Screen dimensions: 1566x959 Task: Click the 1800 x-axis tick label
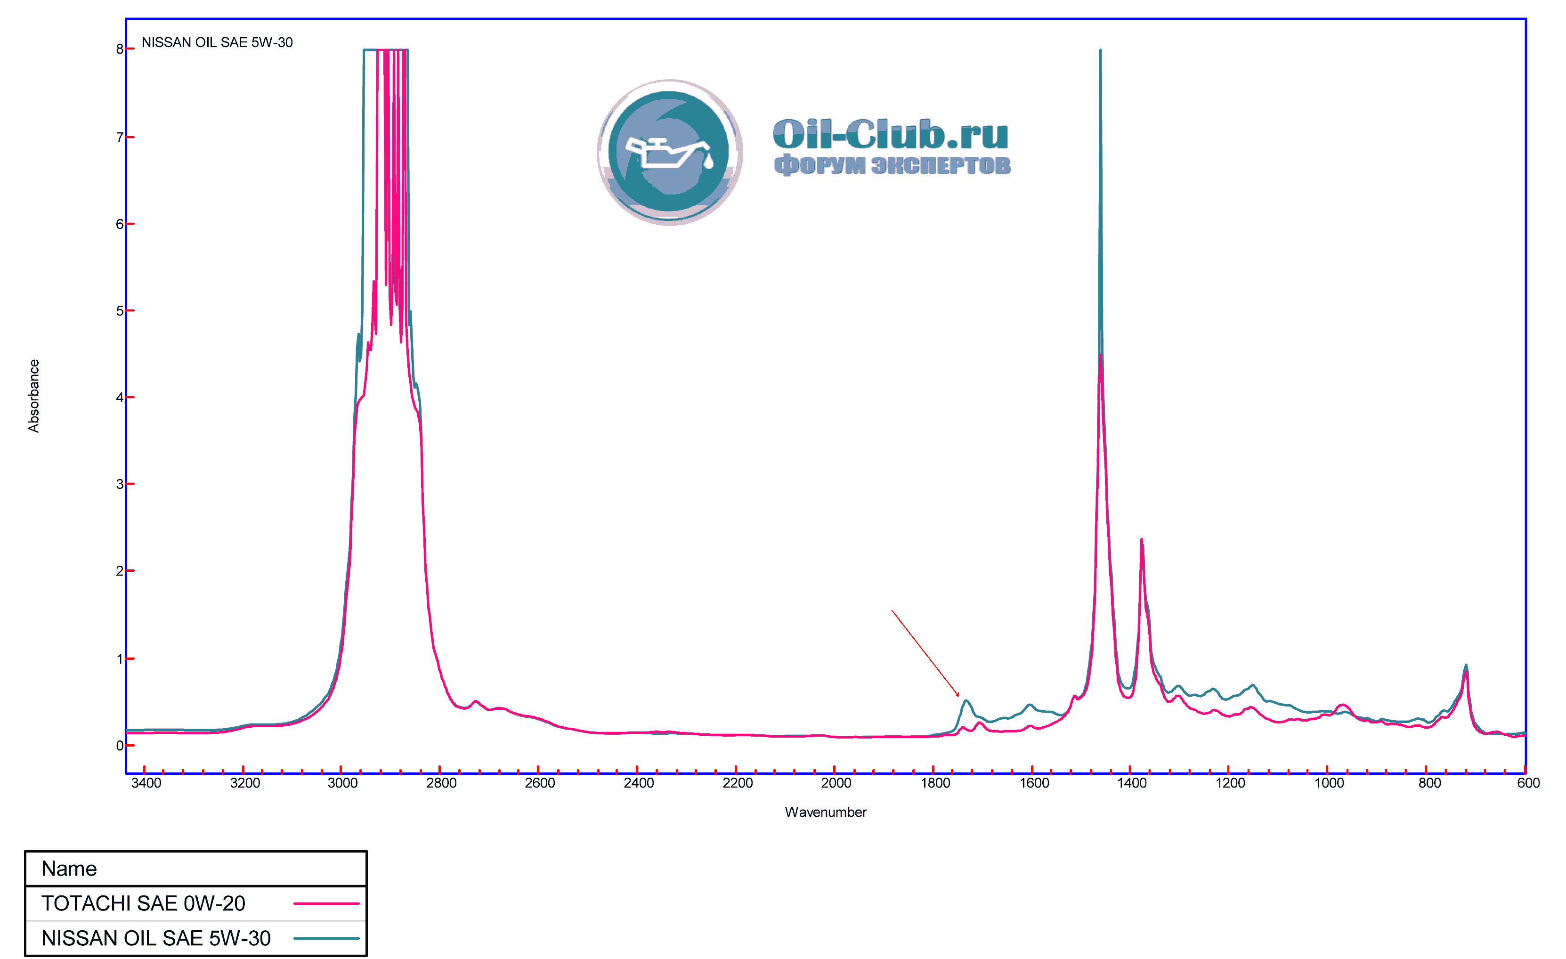click(935, 783)
